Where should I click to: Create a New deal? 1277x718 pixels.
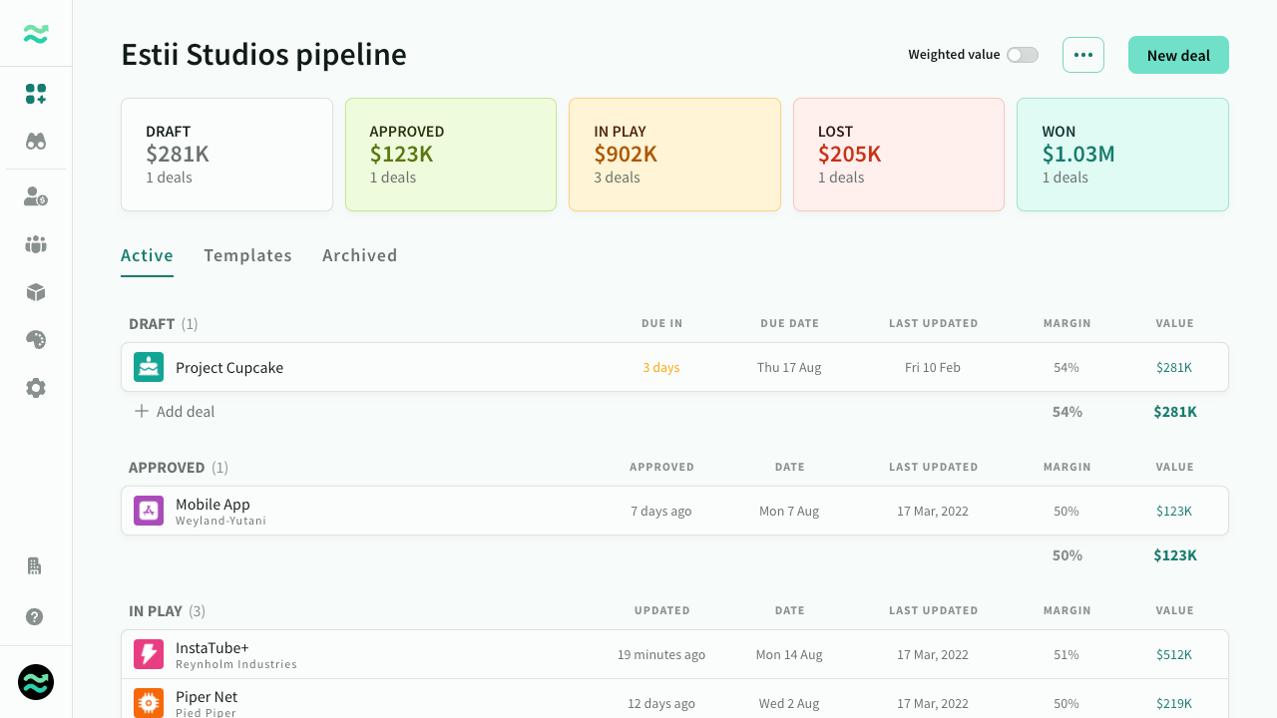pyautogui.click(x=1178, y=55)
